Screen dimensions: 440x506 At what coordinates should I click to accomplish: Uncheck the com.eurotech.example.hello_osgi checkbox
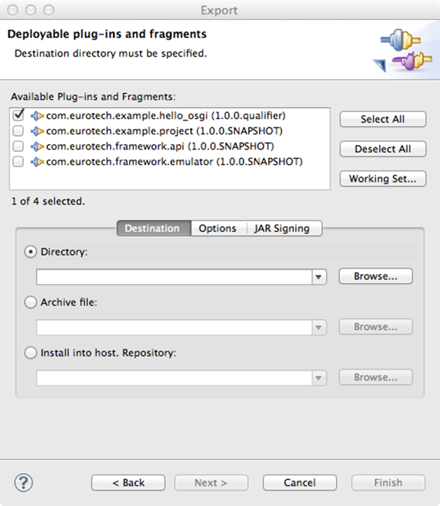click(x=18, y=115)
